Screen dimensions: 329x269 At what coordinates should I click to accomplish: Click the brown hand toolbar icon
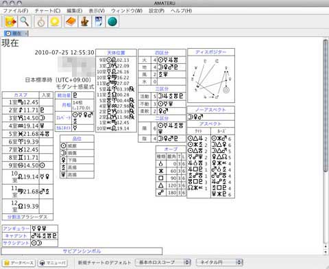(x=85, y=22)
